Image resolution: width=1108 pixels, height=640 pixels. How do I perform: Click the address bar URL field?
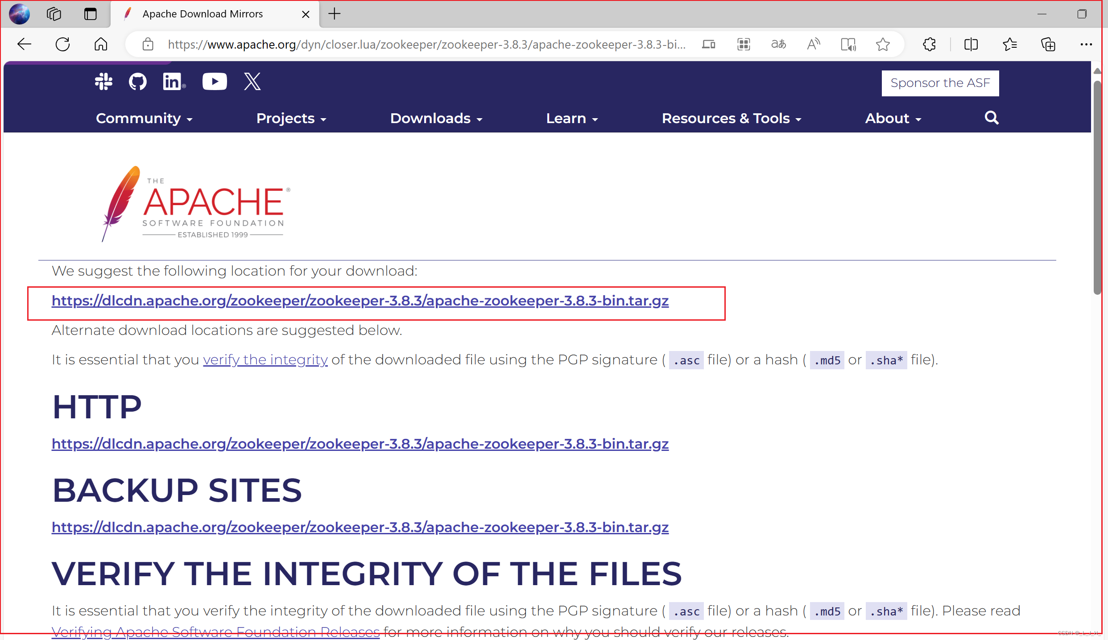pyautogui.click(x=426, y=44)
